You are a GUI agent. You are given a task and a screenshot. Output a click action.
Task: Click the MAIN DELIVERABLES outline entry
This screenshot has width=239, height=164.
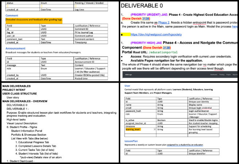[x=16, y=86]
